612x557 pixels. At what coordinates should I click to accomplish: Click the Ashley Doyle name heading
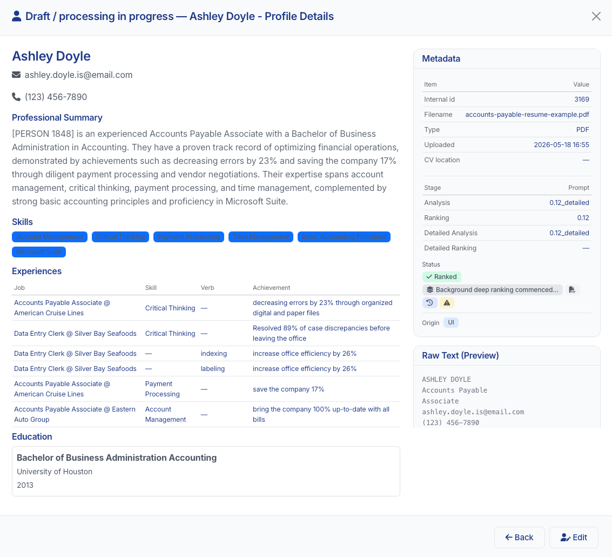tap(51, 56)
